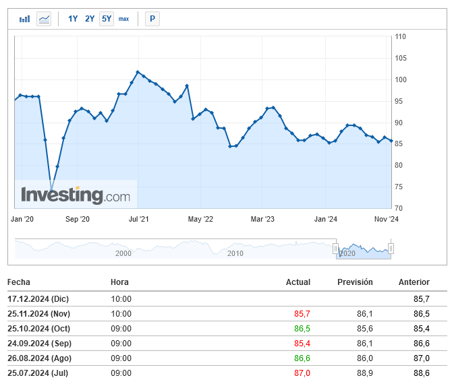Click previous value 88,6 in Jul row
The image size is (452, 384).
pyautogui.click(x=422, y=373)
